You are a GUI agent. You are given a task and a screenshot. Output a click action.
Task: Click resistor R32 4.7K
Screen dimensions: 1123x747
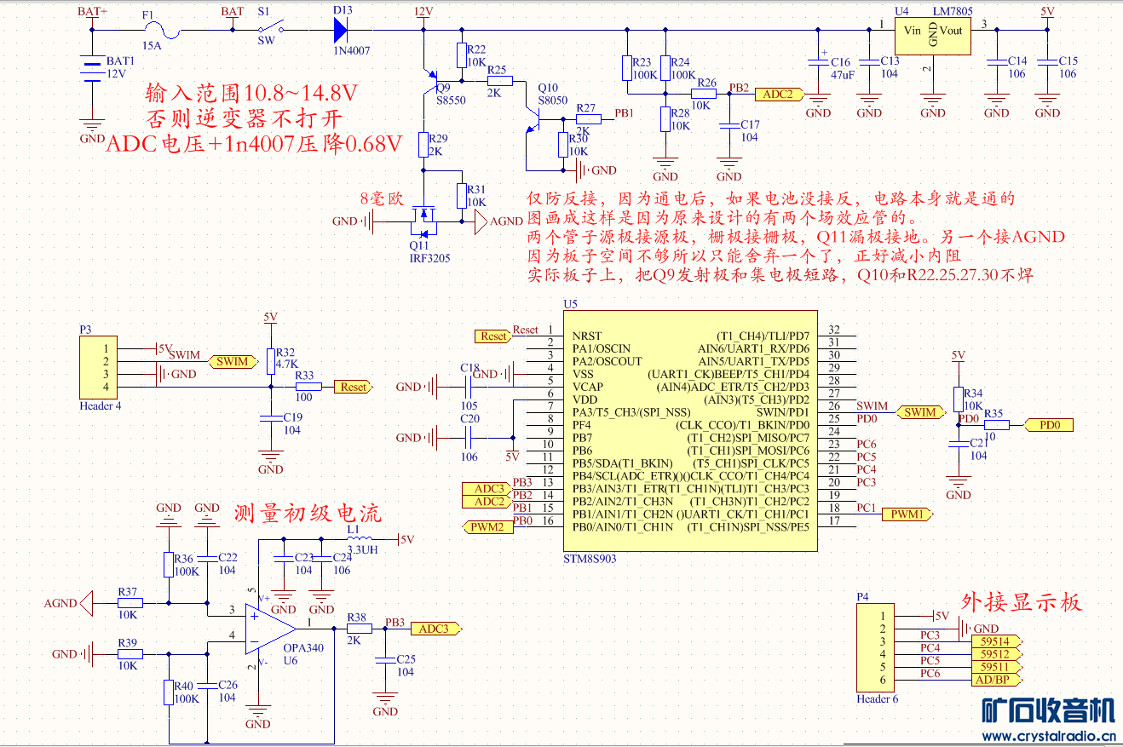pyautogui.click(x=270, y=361)
